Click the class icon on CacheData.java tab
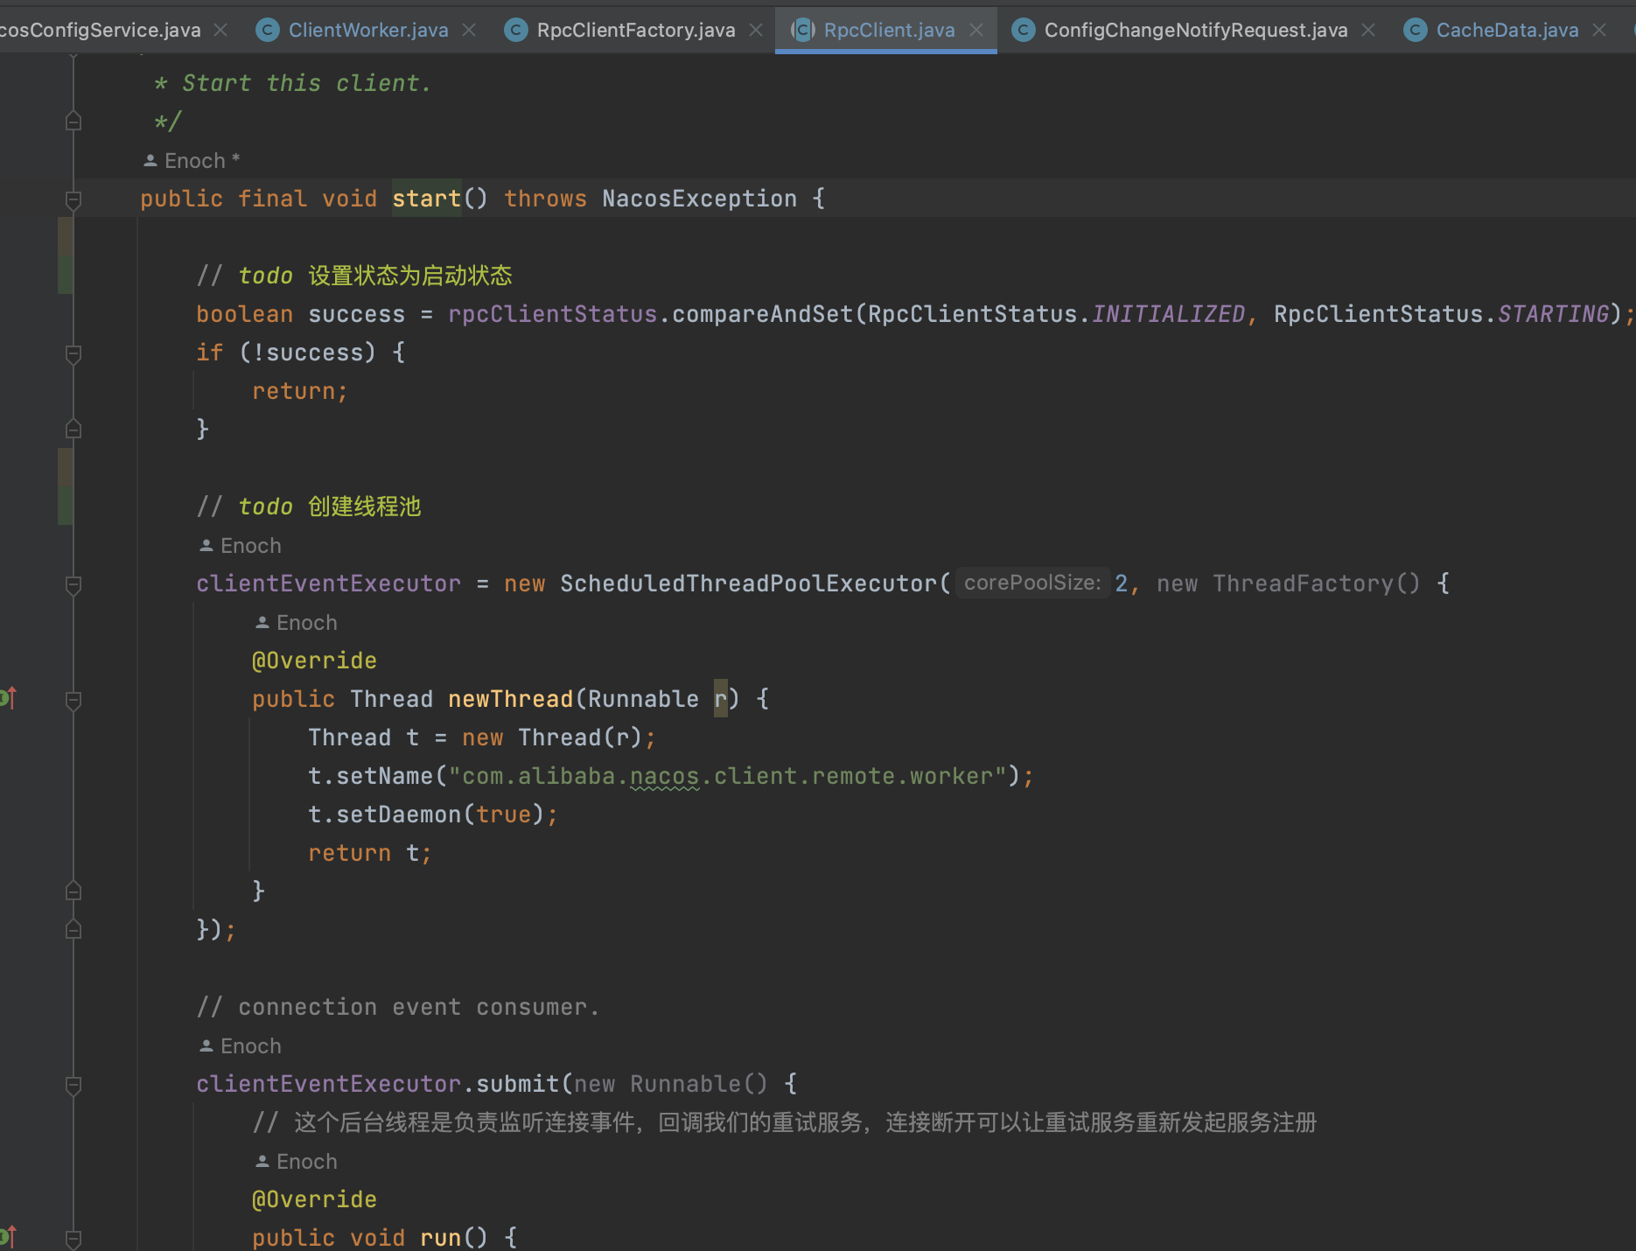The width and height of the screenshot is (1636, 1251). 1415,30
